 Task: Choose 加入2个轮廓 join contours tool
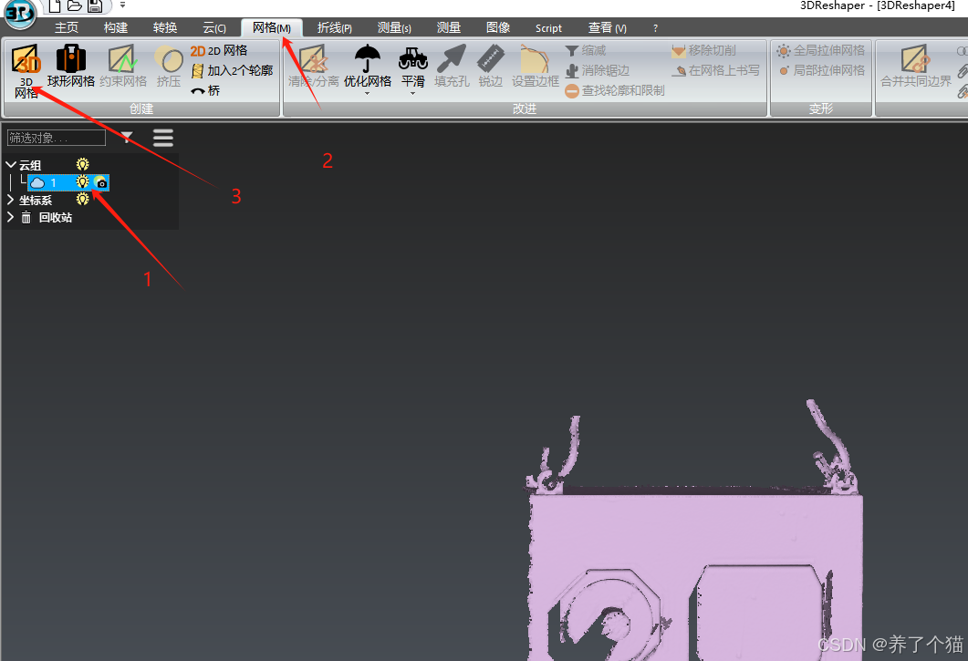click(x=232, y=70)
